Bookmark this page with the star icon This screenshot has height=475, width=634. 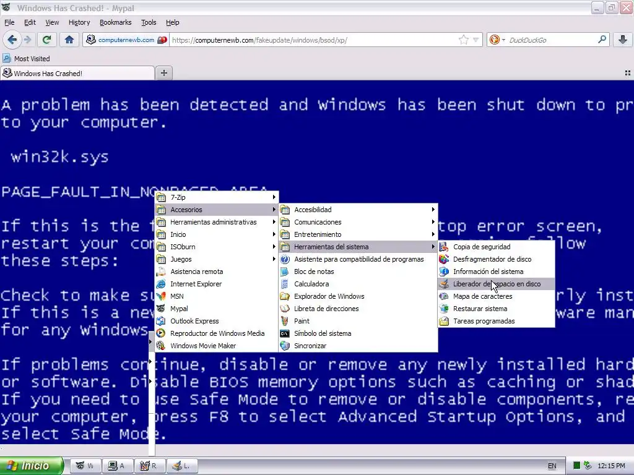(x=463, y=40)
